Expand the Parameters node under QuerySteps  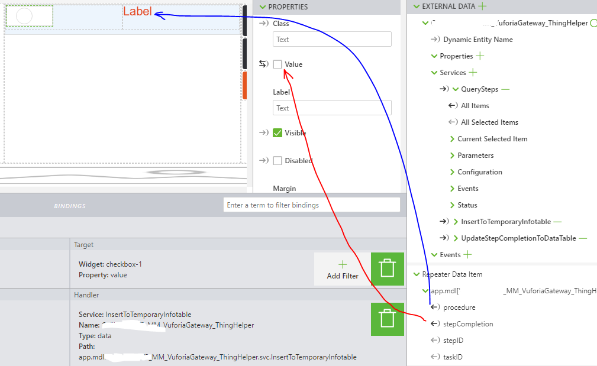pyautogui.click(x=452, y=155)
